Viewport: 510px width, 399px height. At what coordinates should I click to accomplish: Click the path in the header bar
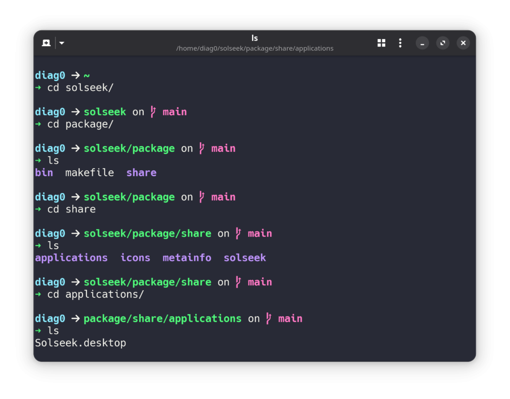[255, 48]
